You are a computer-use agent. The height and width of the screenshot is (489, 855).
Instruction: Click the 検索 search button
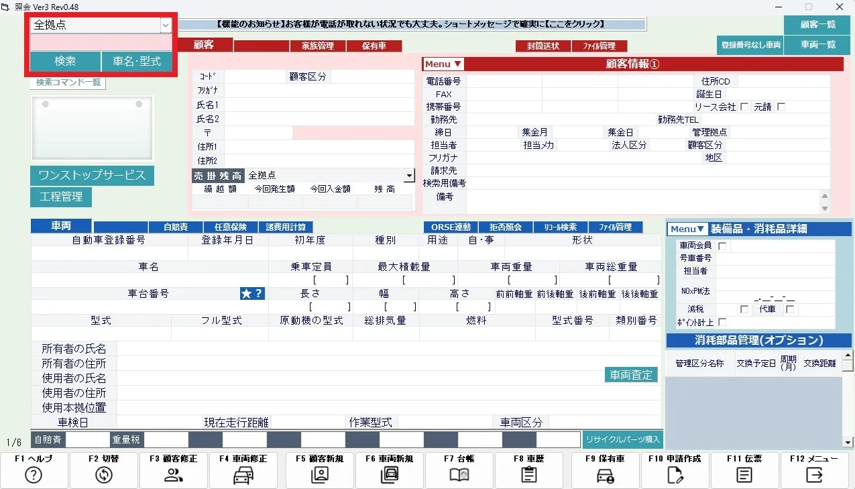pyautogui.click(x=65, y=61)
